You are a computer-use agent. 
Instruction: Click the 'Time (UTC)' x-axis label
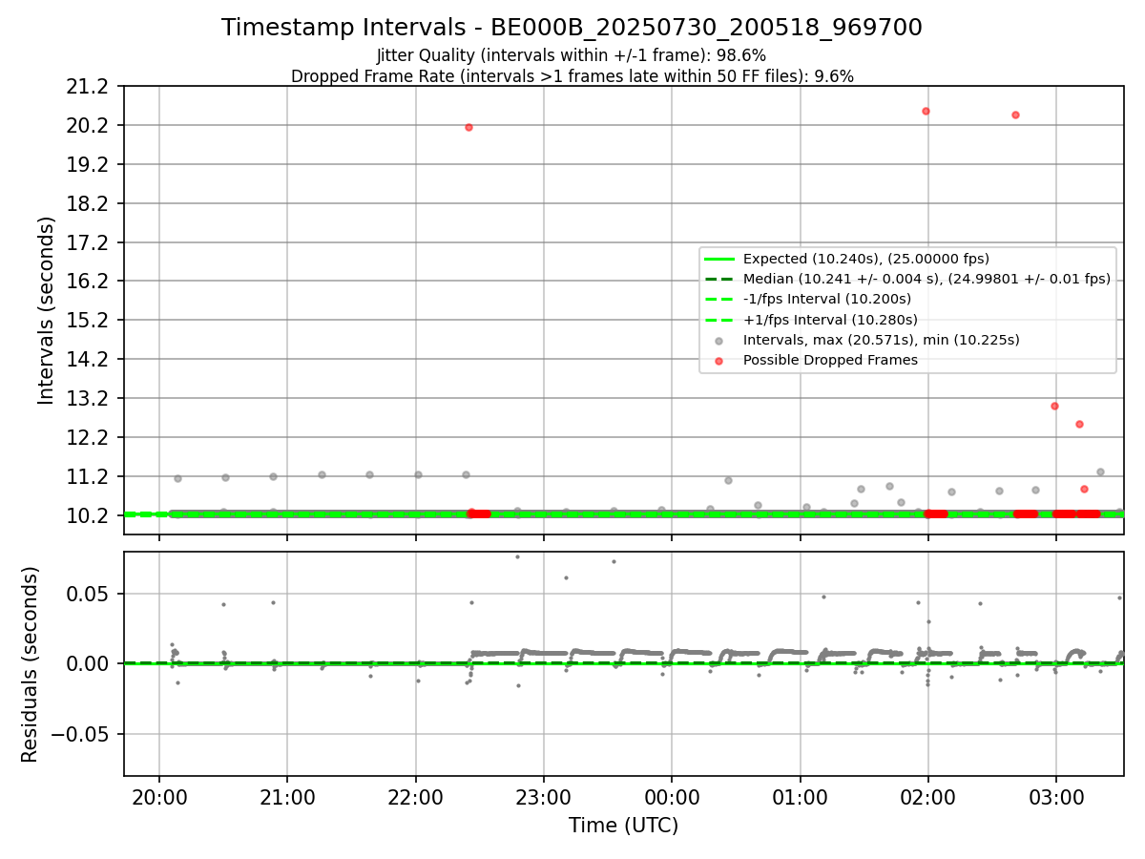(x=623, y=826)
